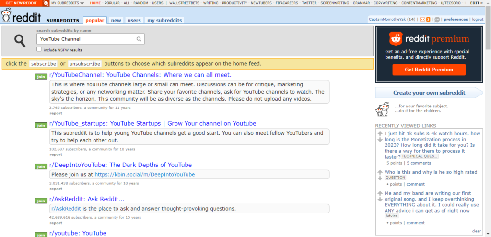This screenshot has height=237, width=491.
Task: Click the Get New Reddit button
Action: point(21,3)
